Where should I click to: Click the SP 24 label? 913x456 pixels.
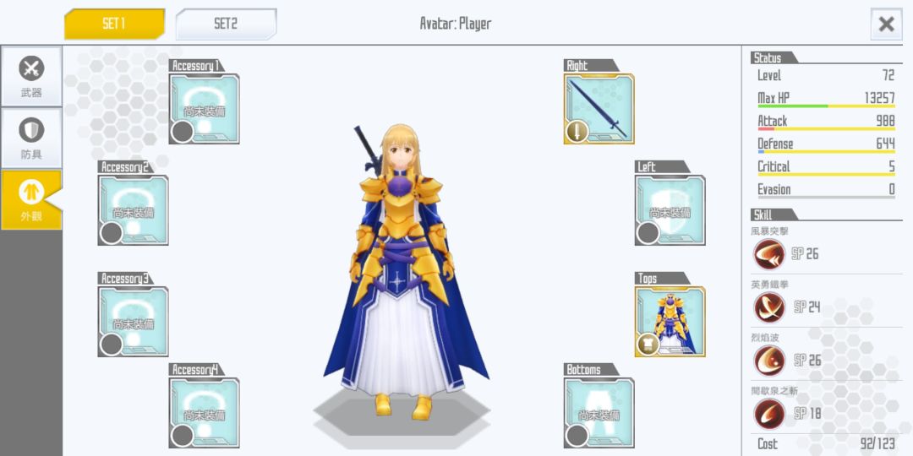806,307
